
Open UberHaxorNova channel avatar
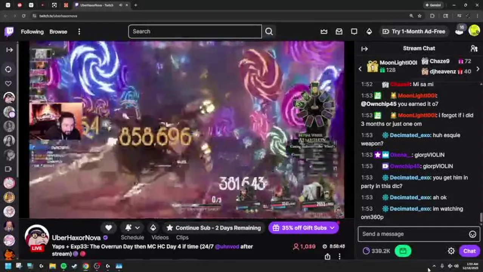click(x=37, y=237)
